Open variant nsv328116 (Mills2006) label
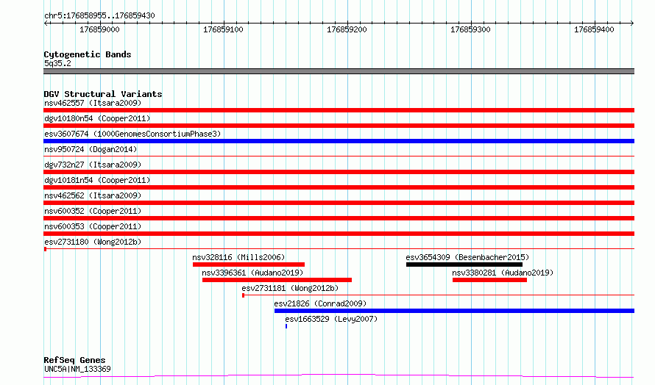Image resolution: width=655 pixels, height=385 pixels. (238, 257)
